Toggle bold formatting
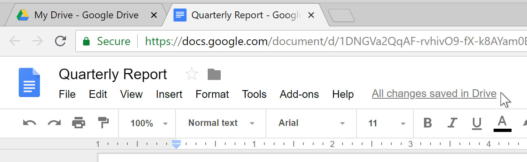This screenshot has height=162, width=527. click(x=427, y=123)
